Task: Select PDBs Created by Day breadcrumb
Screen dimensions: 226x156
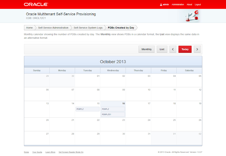Action: (121, 27)
